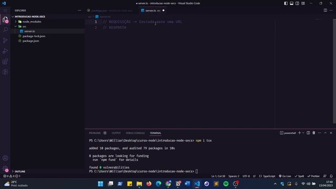
Task: Open File Explorer from the taskbar
Action: pos(139,184)
